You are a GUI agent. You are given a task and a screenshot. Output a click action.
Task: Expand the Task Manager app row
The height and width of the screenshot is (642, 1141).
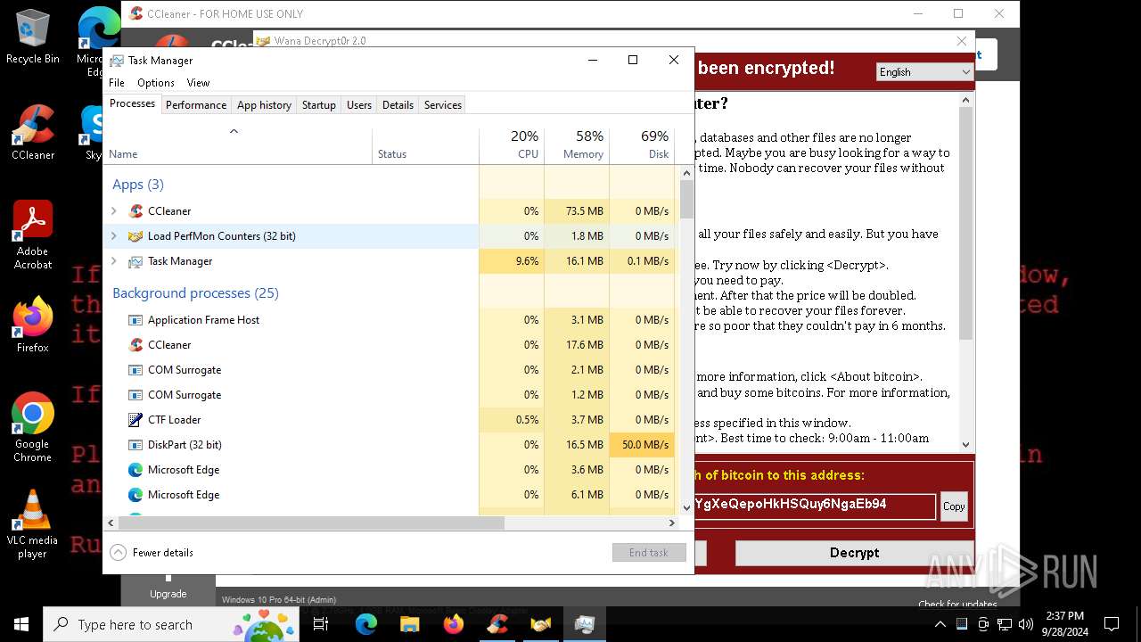pos(113,261)
